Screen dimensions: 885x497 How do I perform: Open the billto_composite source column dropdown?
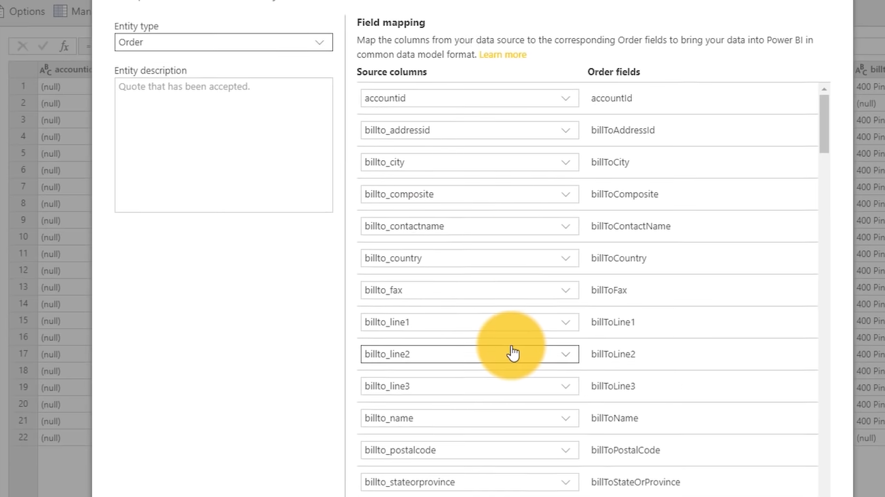click(469, 194)
